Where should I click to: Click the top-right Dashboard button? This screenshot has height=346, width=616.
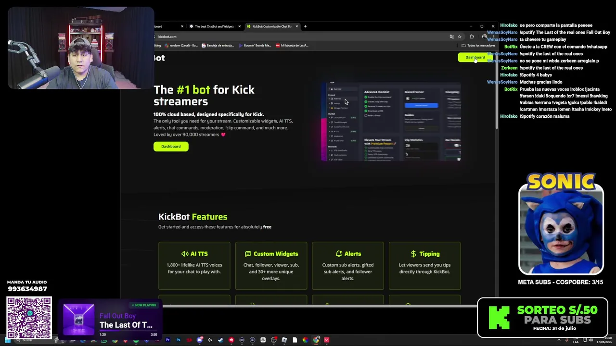[475, 57]
